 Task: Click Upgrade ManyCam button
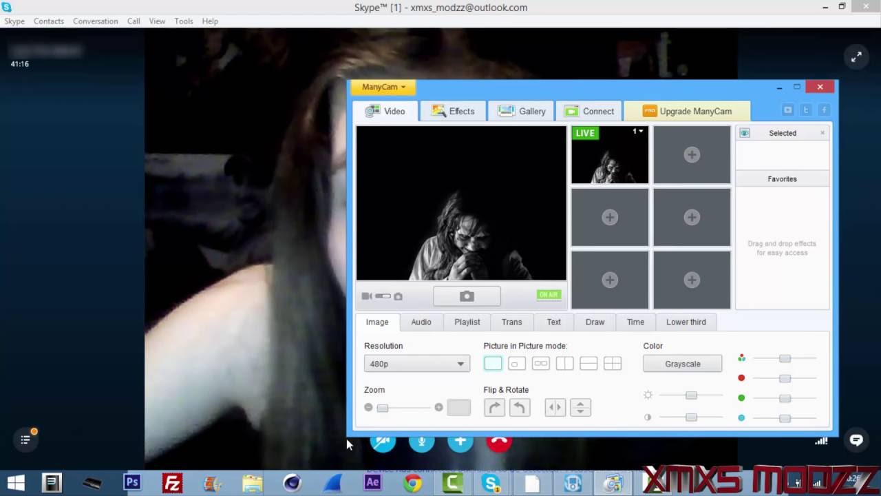[x=687, y=111]
